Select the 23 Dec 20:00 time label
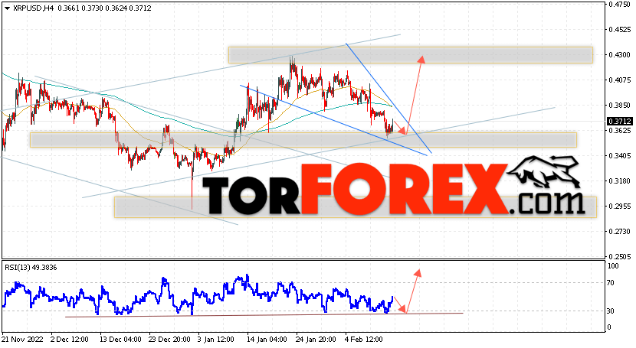The image size is (636, 348). click(x=169, y=339)
